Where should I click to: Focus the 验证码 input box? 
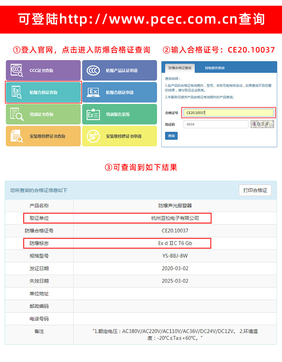[216, 124]
